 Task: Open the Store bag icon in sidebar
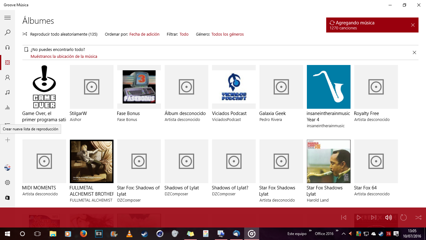point(7,197)
